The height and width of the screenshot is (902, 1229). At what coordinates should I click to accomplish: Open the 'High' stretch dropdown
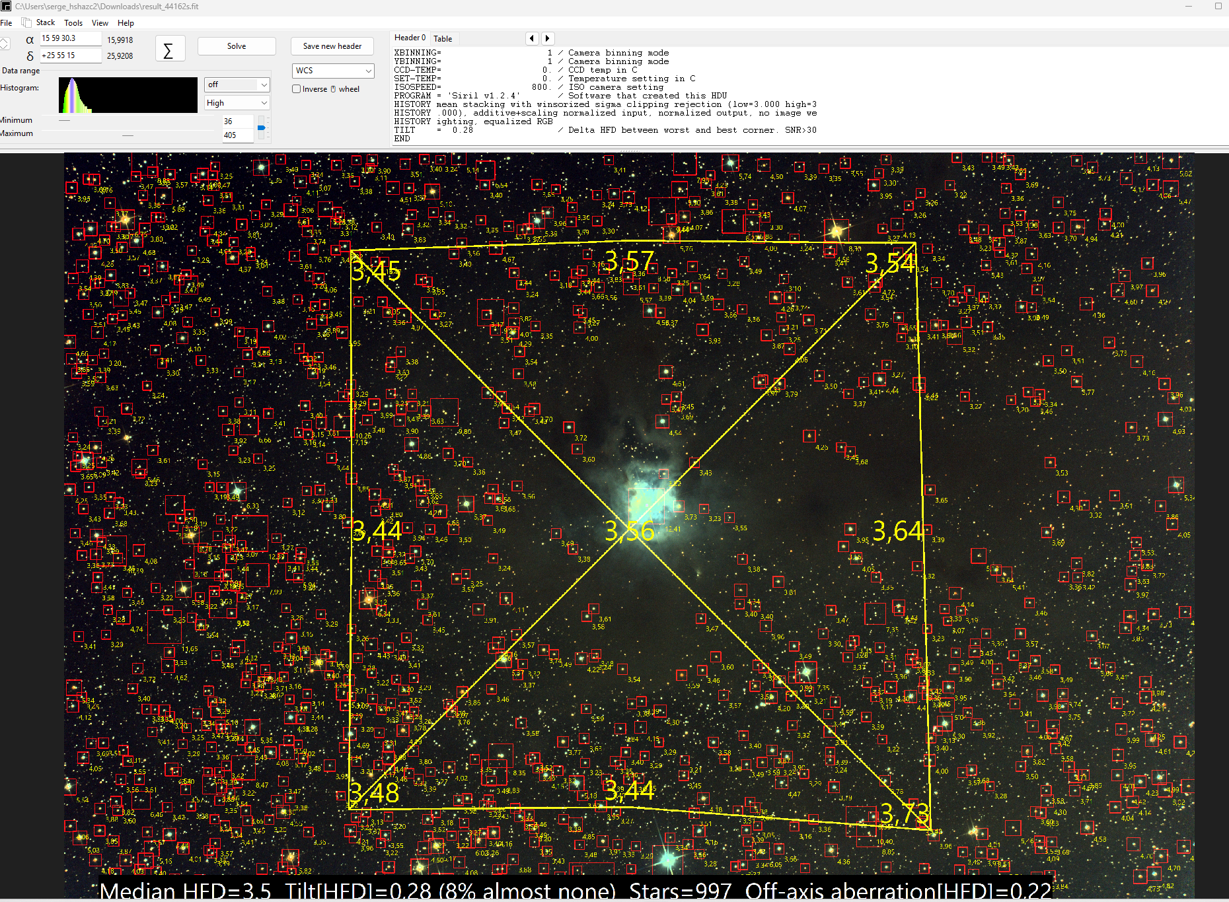click(x=237, y=103)
